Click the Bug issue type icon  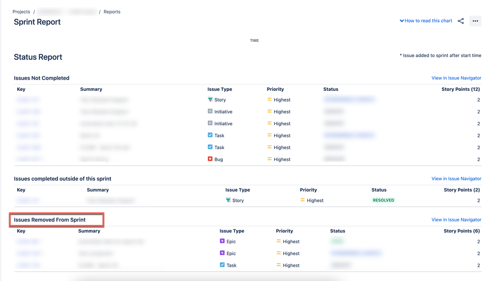tap(210, 159)
